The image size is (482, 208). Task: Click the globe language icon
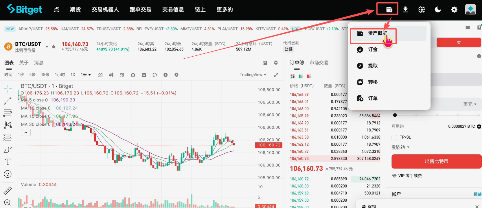tap(422, 10)
